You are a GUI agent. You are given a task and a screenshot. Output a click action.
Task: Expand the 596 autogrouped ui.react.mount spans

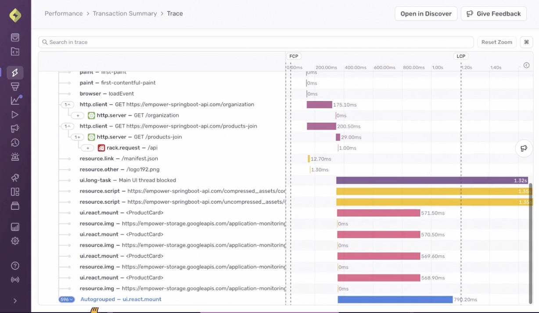tap(66, 299)
